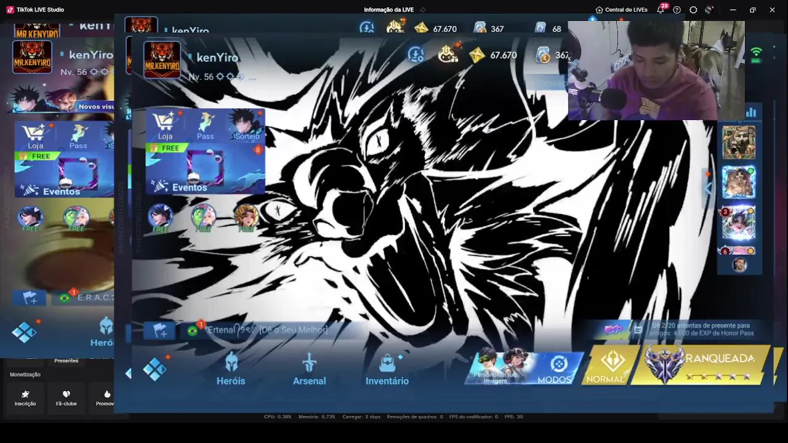Open the help question mark icon

[x=677, y=10]
